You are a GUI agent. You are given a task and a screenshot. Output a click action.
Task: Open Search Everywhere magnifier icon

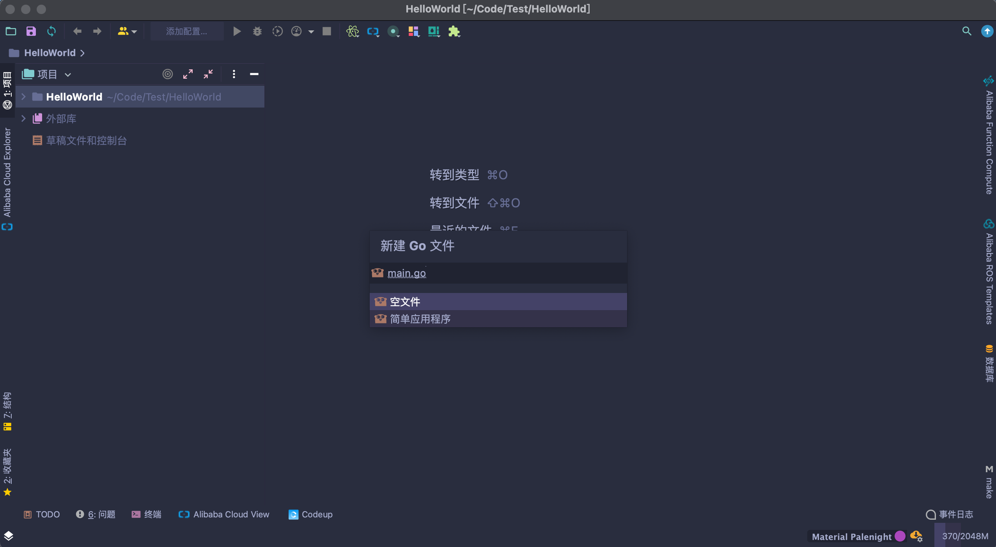(x=966, y=31)
